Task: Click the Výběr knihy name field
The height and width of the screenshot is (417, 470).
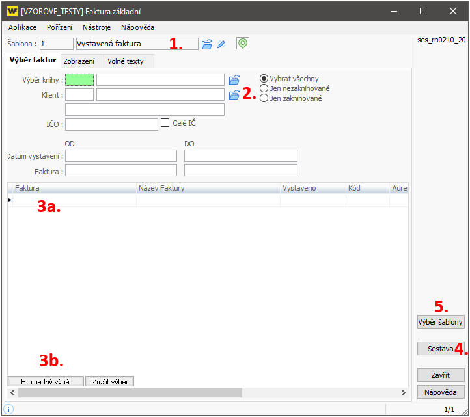Action: [x=160, y=79]
